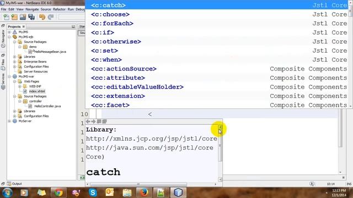Click the completion list scrollbar down arrow
353x198 pixels.
click(x=351, y=106)
